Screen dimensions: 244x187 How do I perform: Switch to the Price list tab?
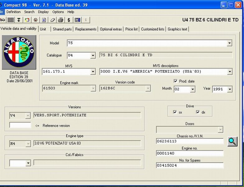pyautogui.click(x=131, y=29)
